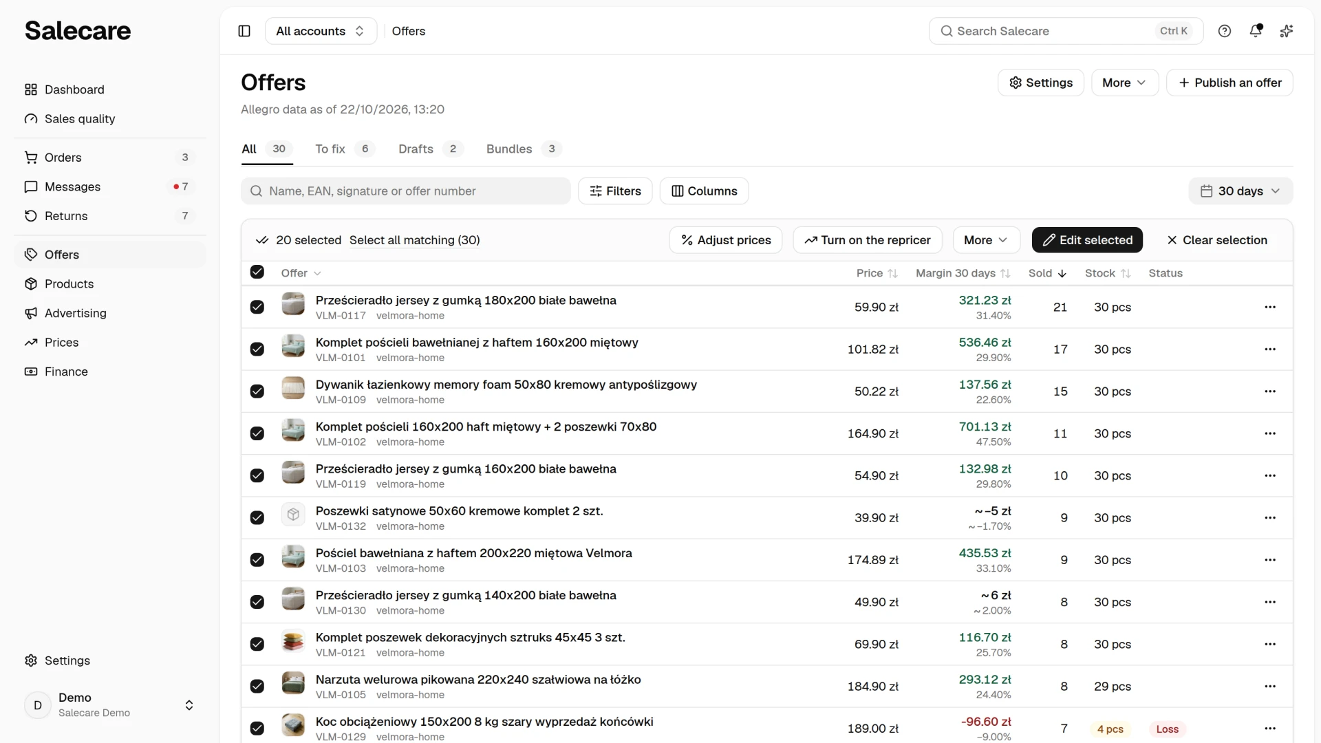This screenshot has height=743, width=1321.
Task: Open the Finance section
Action: point(110,371)
